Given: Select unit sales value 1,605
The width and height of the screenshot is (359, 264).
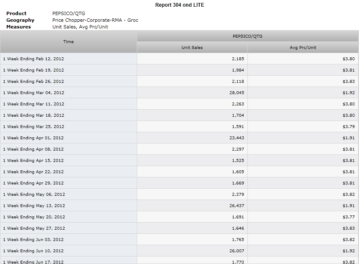Looking at the screenshot, I should 238,172.
